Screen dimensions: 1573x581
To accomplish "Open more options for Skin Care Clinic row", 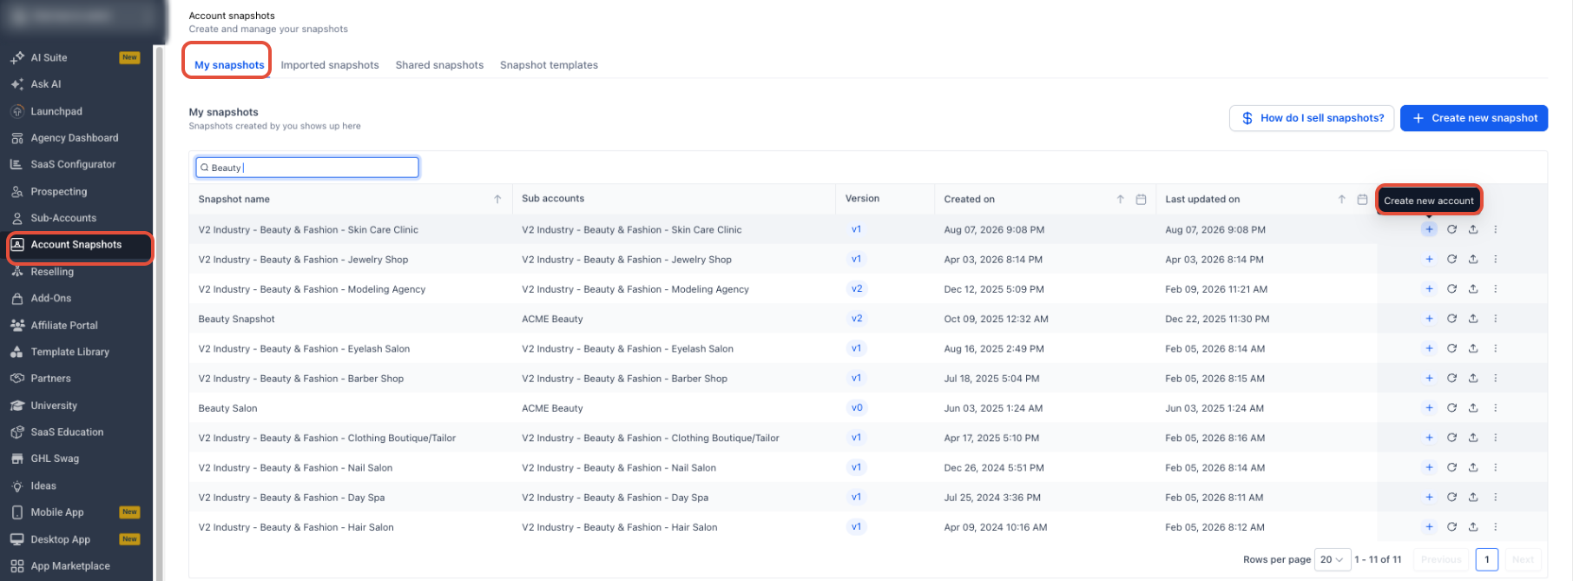I will click(1495, 229).
